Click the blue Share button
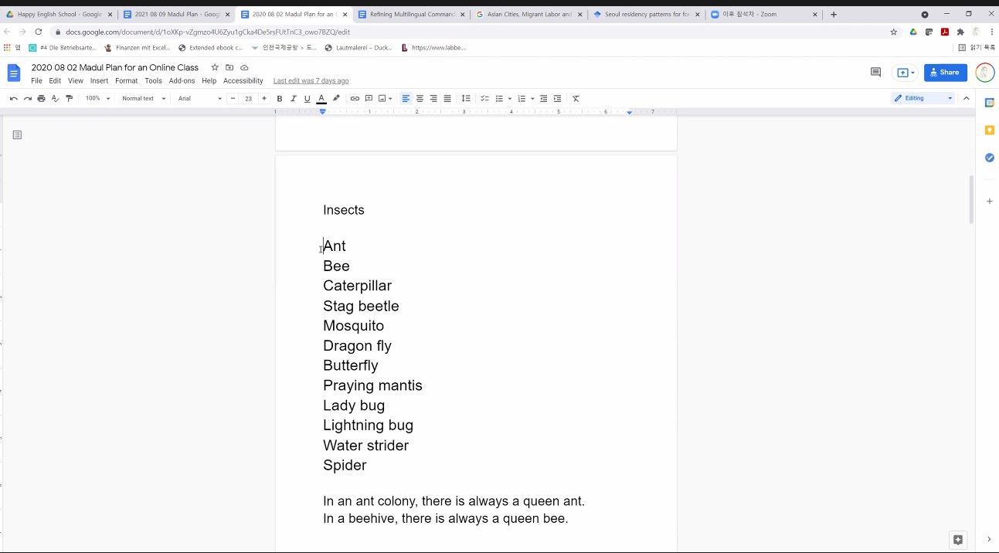 click(945, 73)
